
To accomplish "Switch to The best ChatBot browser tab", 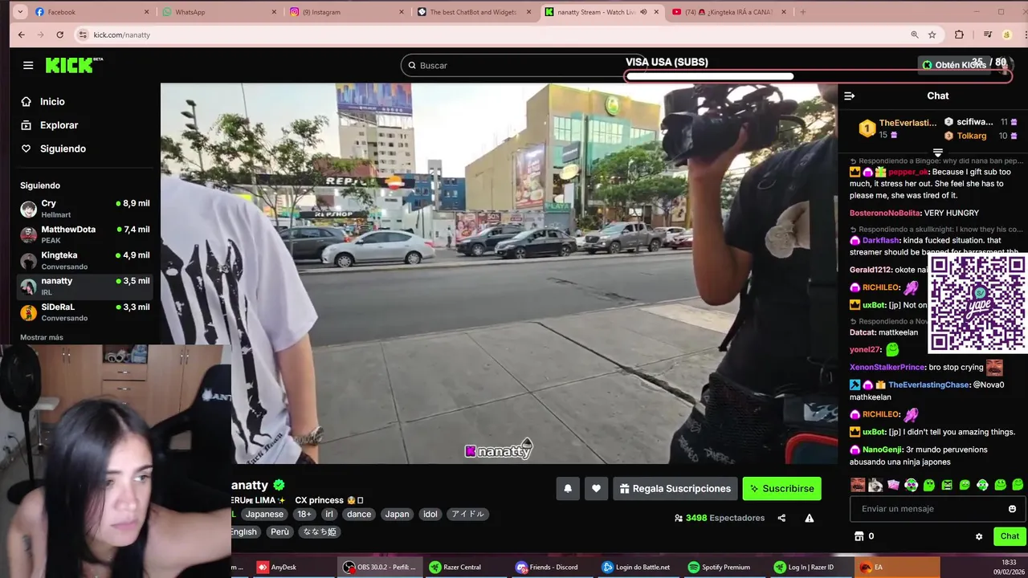I will point(474,12).
